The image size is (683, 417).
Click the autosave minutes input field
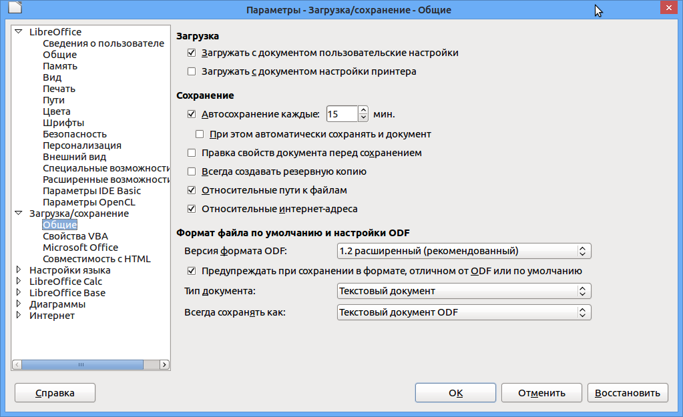342,114
